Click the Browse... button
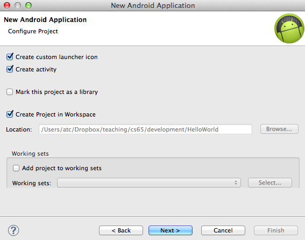The height and width of the screenshot is (240, 305). [279, 129]
